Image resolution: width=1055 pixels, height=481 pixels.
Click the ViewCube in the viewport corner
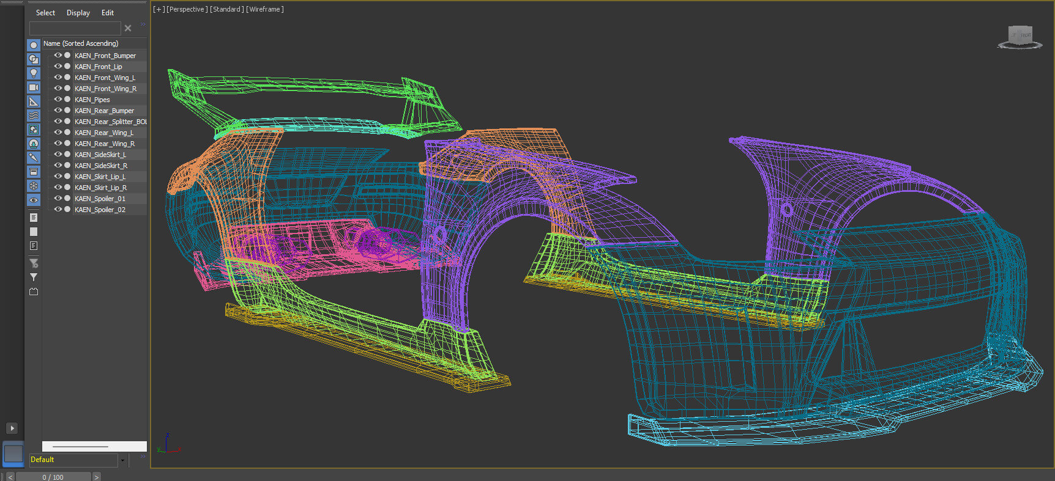pos(1020,36)
